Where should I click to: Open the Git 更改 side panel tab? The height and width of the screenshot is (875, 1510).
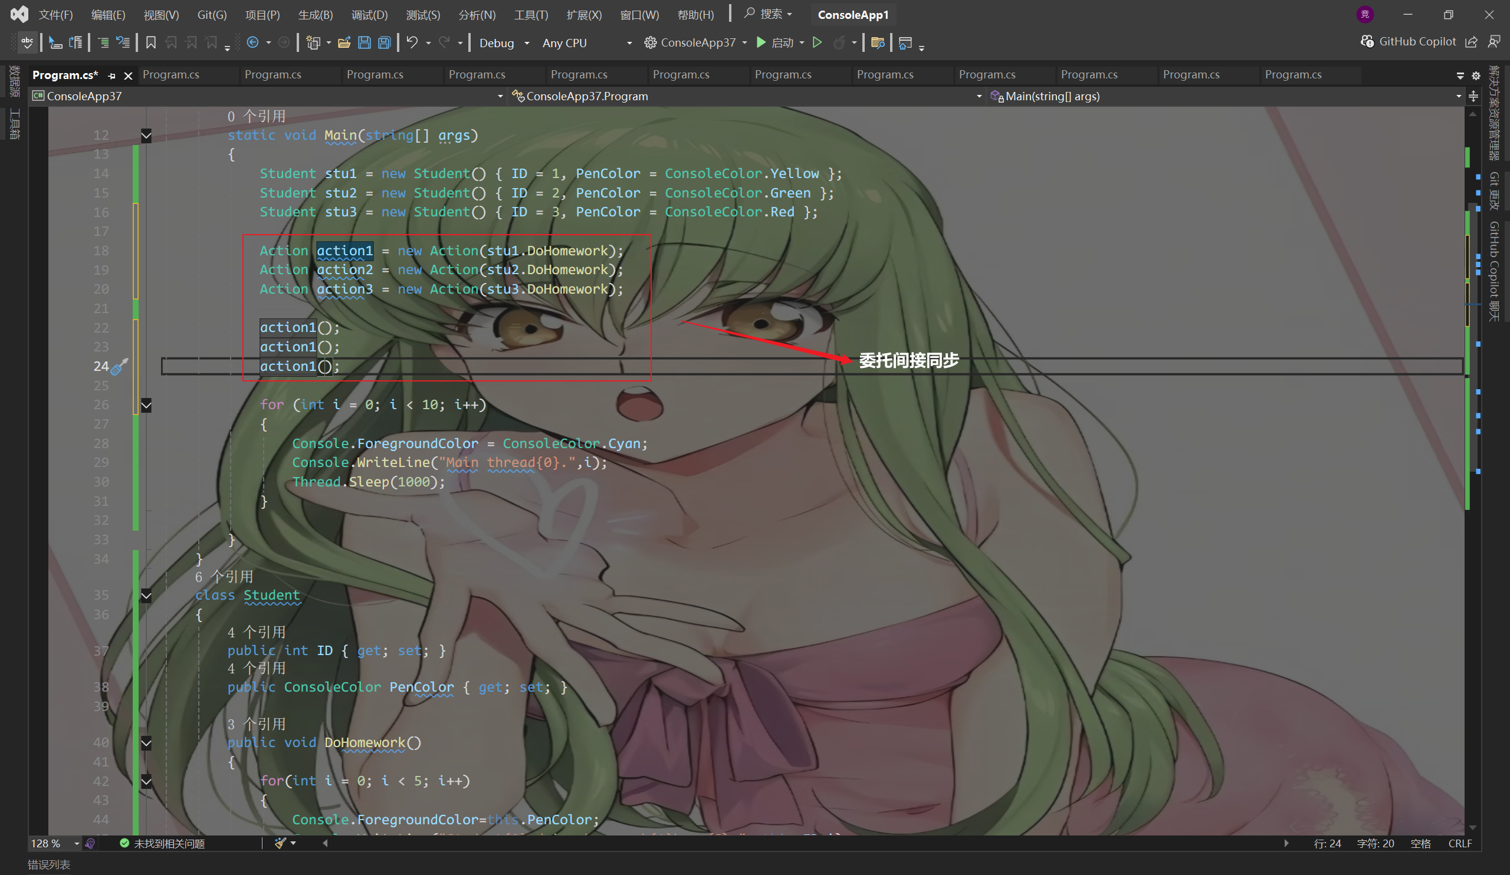[x=1495, y=191]
